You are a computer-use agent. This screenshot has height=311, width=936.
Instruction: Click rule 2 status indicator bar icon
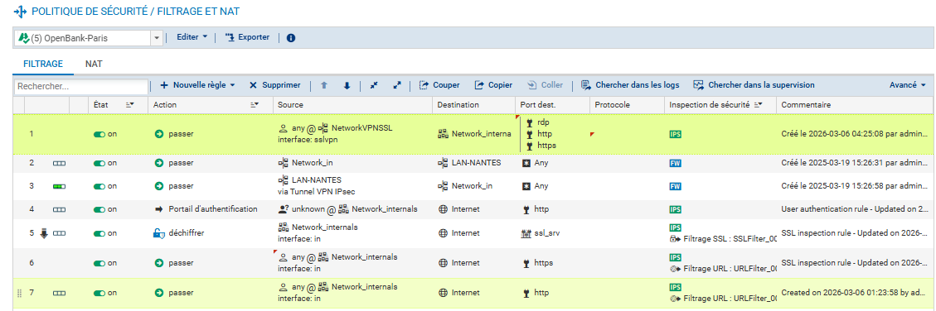coord(59,162)
